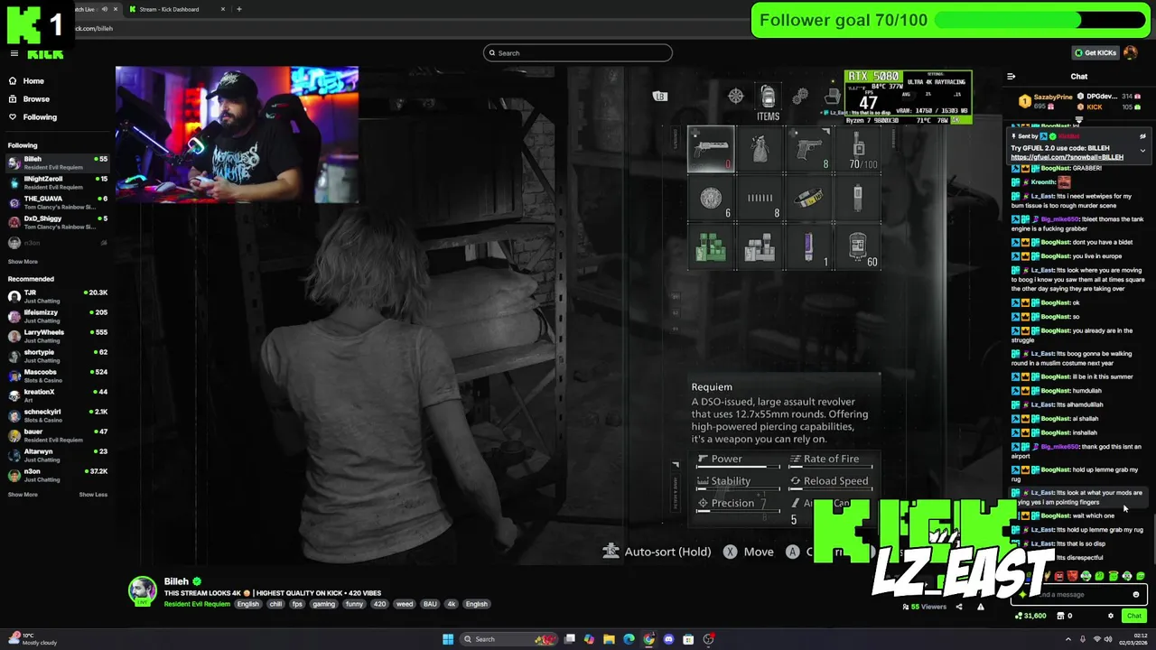The width and height of the screenshot is (1156, 650).
Task: Open Task View on taskbar
Action: click(x=570, y=639)
